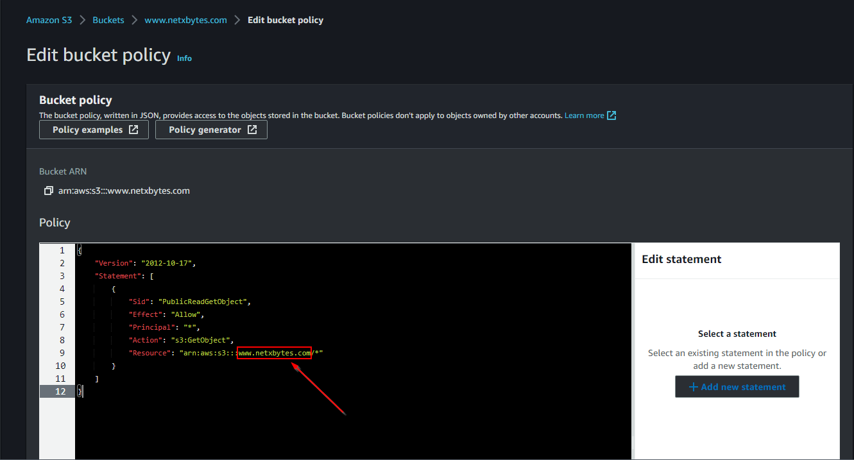Screen dimensions: 854x460
Task: Click the "s3:GetObject" Action value
Action: 199,340
